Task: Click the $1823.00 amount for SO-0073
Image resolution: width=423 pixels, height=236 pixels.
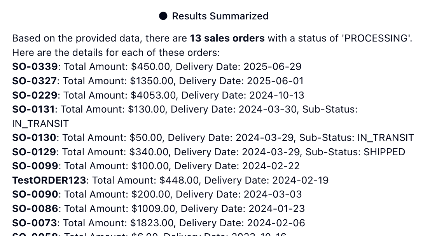Action: click(x=152, y=223)
